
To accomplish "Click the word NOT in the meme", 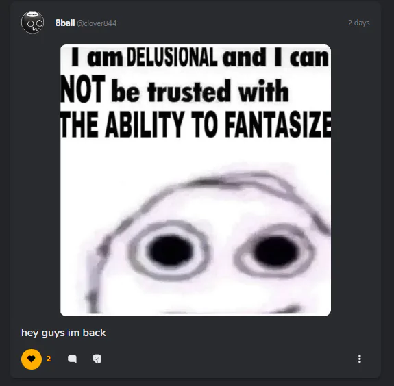I will 83,89.
